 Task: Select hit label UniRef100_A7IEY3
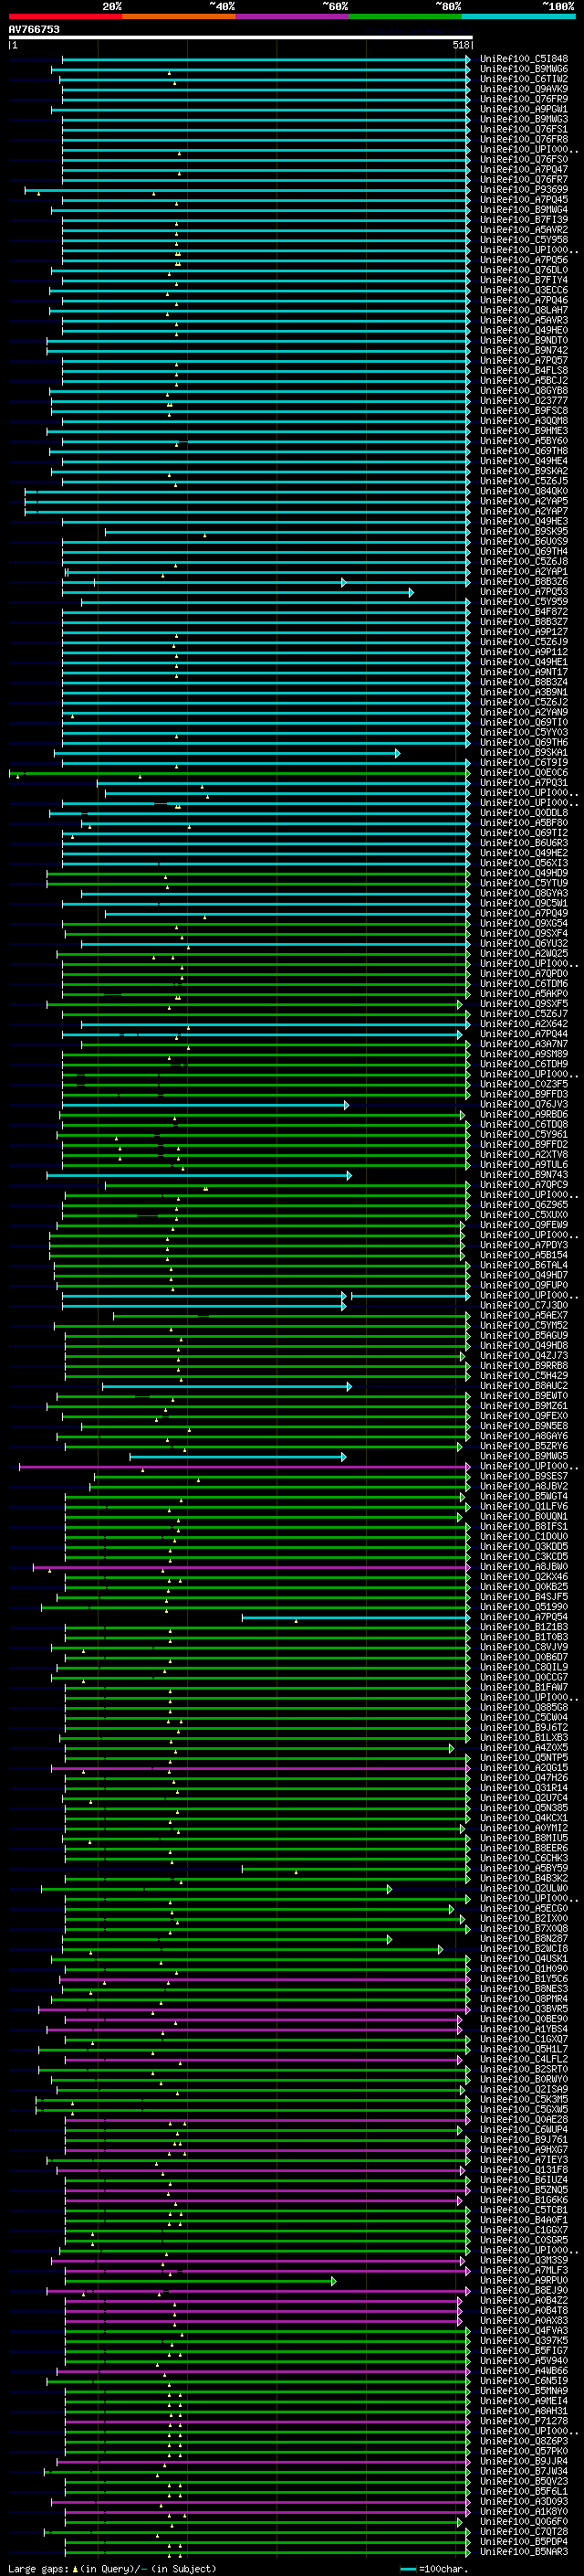tap(524, 2159)
